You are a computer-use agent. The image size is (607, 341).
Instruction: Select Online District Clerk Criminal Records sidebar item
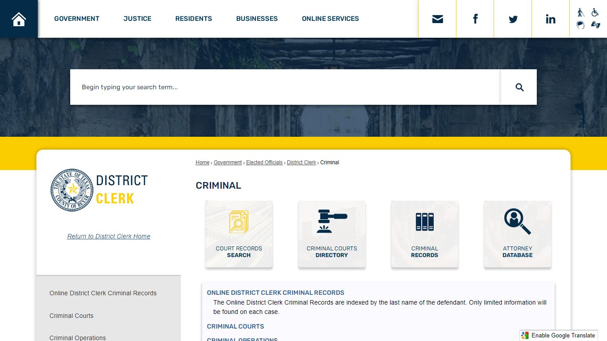point(103,293)
